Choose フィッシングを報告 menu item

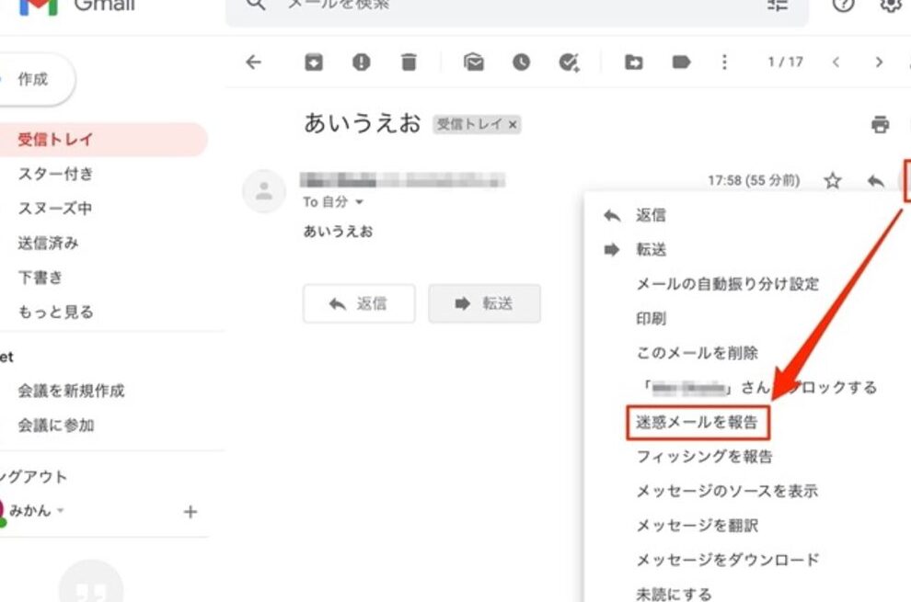704,456
